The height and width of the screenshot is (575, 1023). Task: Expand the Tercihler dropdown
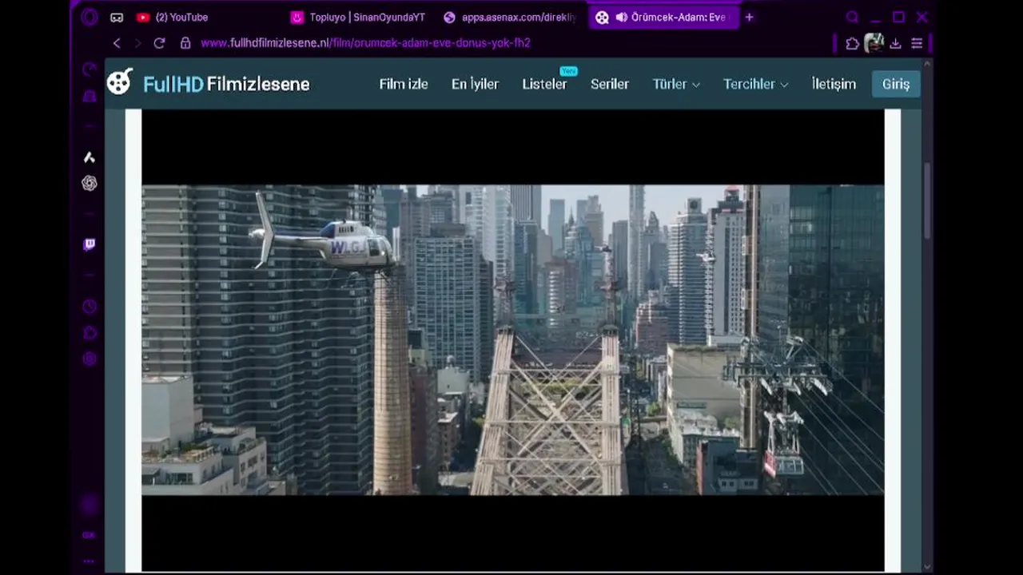[755, 84]
